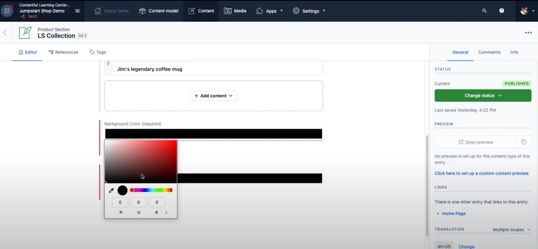Image resolution: width=538 pixels, height=249 pixels.
Task: Switch to the General sidebar tab
Action: pyautogui.click(x=460, y=52)
